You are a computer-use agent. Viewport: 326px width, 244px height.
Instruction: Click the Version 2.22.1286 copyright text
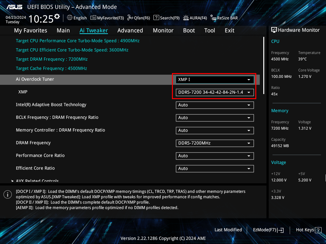coord(163,238)
